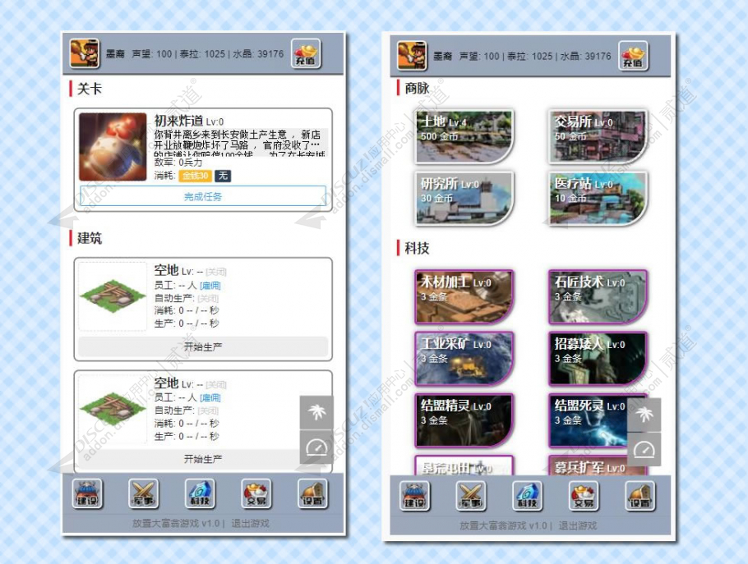Select the 研究所 research institute
This screenshot has width=748, height=564.
tap(464, 199)
